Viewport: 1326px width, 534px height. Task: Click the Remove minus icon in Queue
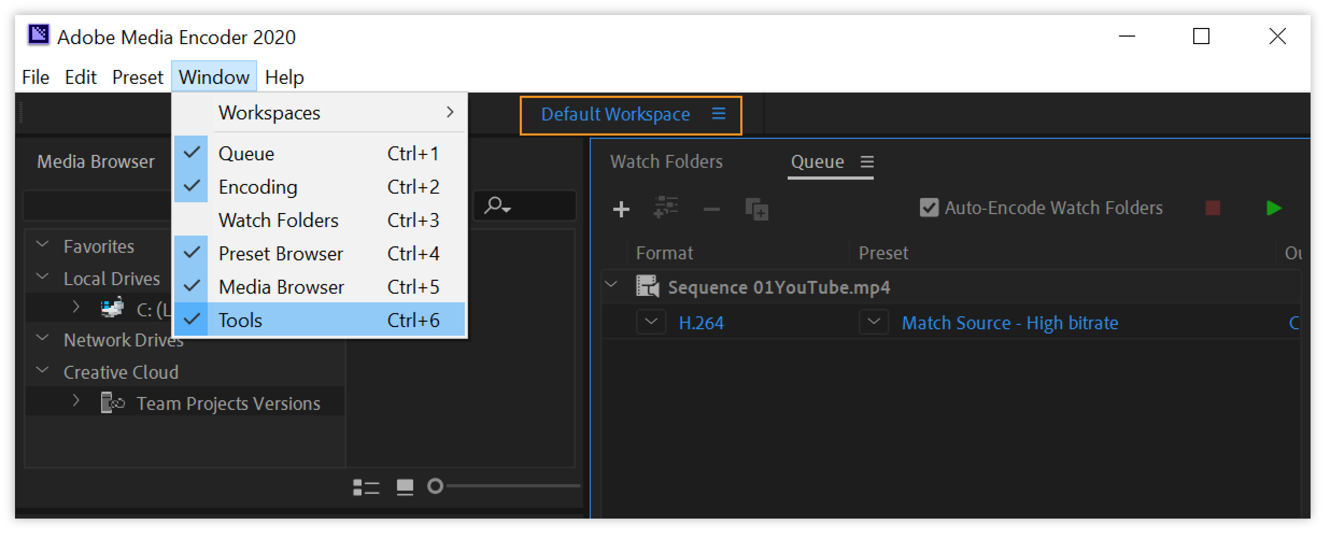[x=711, y=209]
